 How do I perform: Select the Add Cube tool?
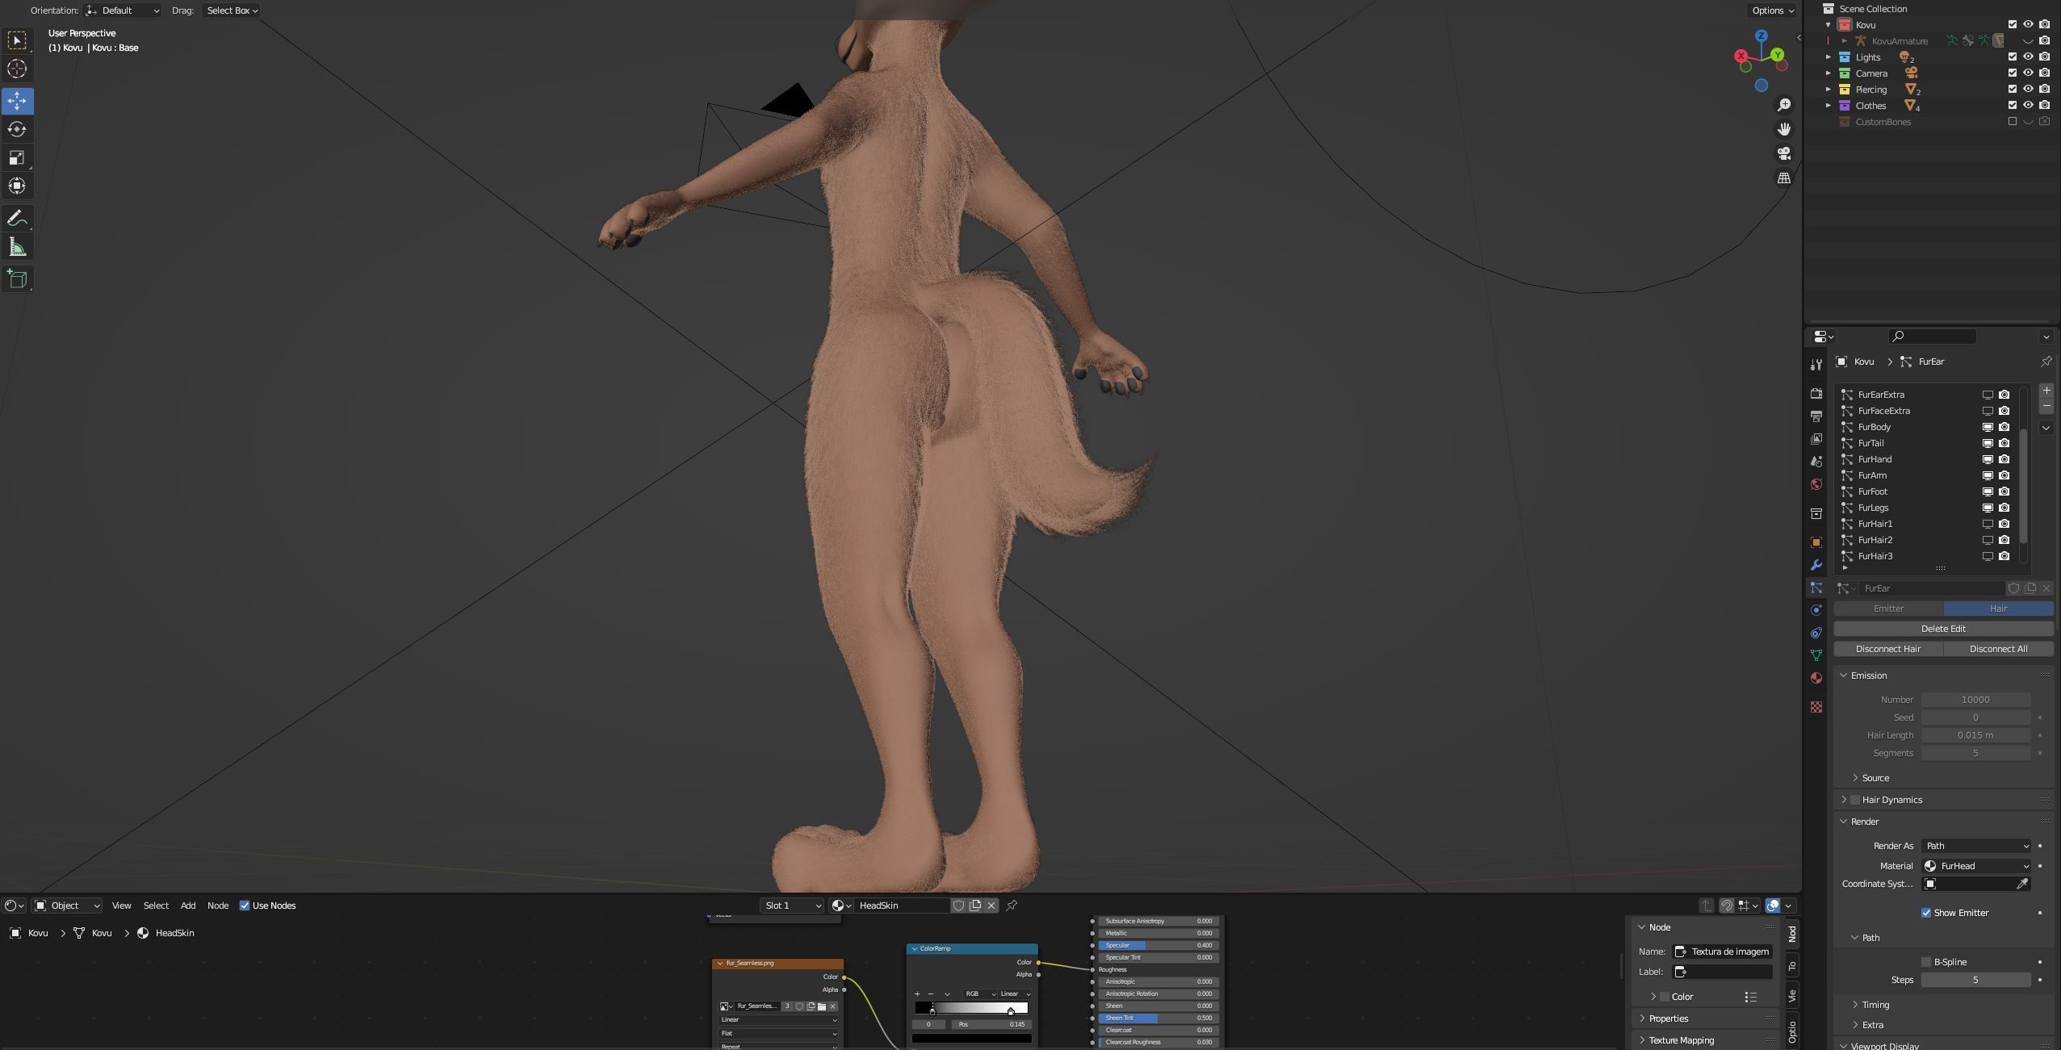(17, 279)
